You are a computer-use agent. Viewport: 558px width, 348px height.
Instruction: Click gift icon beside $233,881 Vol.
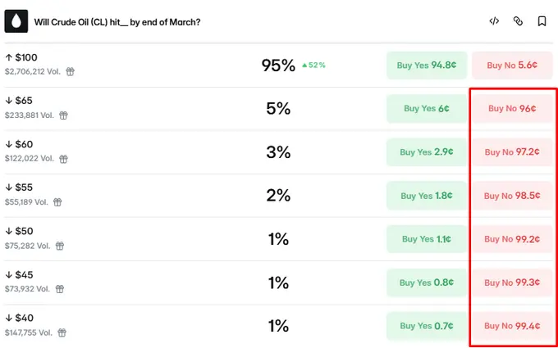tap(63, 115)
